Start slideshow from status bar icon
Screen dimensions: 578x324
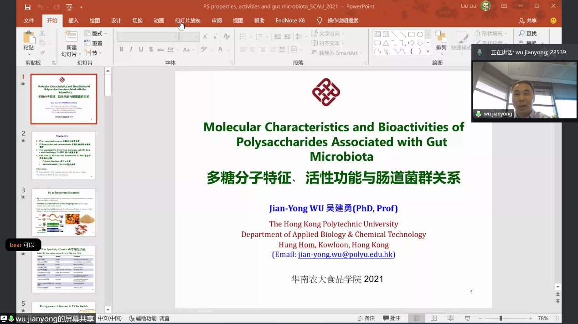[467, 318]
